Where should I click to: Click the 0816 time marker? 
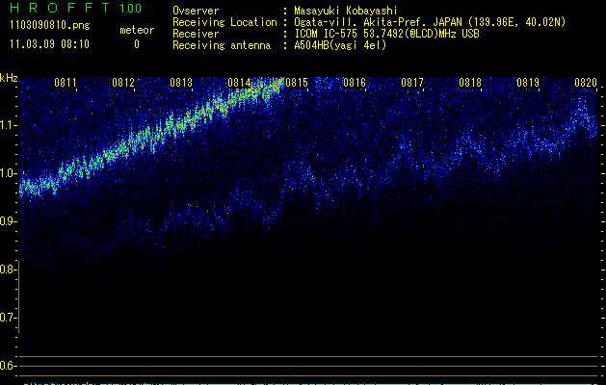355,82
